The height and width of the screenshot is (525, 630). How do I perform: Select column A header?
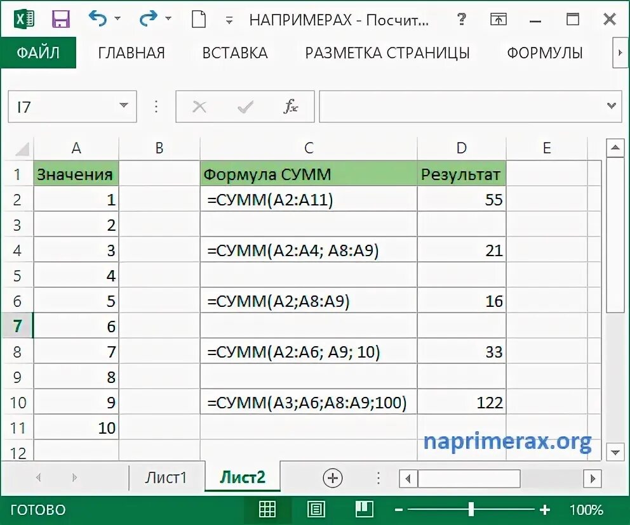point(76,148)
